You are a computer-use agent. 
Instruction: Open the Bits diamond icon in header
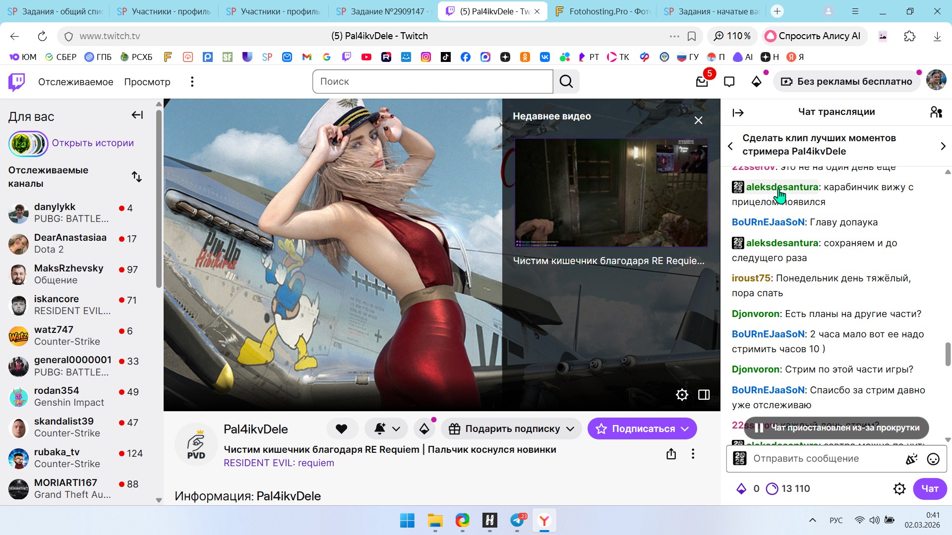point(757,82)
